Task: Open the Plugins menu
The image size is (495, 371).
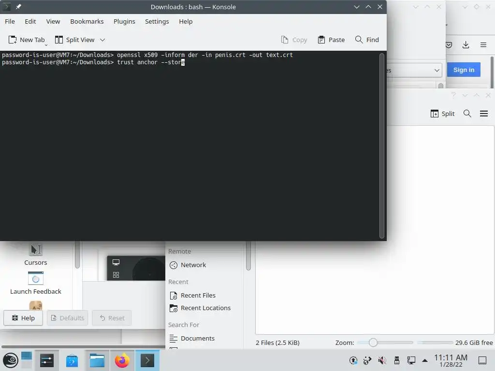Action: pos(124,21)
